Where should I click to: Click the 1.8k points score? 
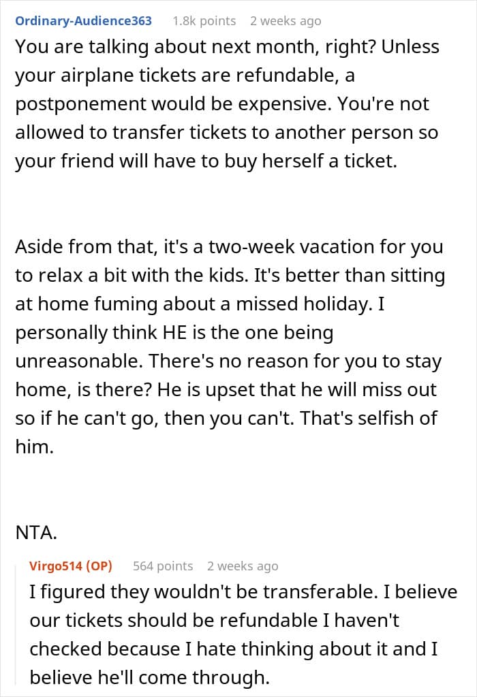pos(204,21)
